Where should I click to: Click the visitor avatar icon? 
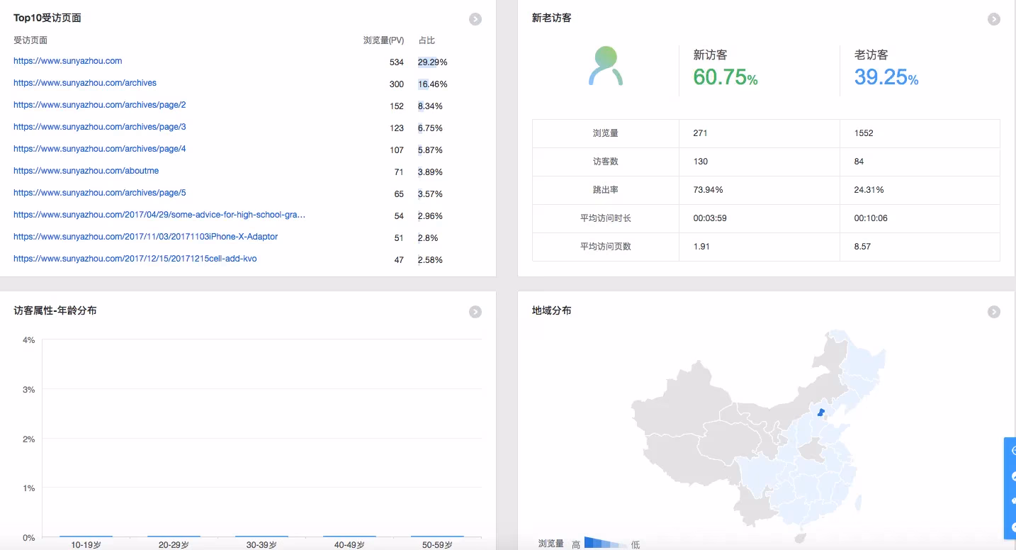pos(606,67)
